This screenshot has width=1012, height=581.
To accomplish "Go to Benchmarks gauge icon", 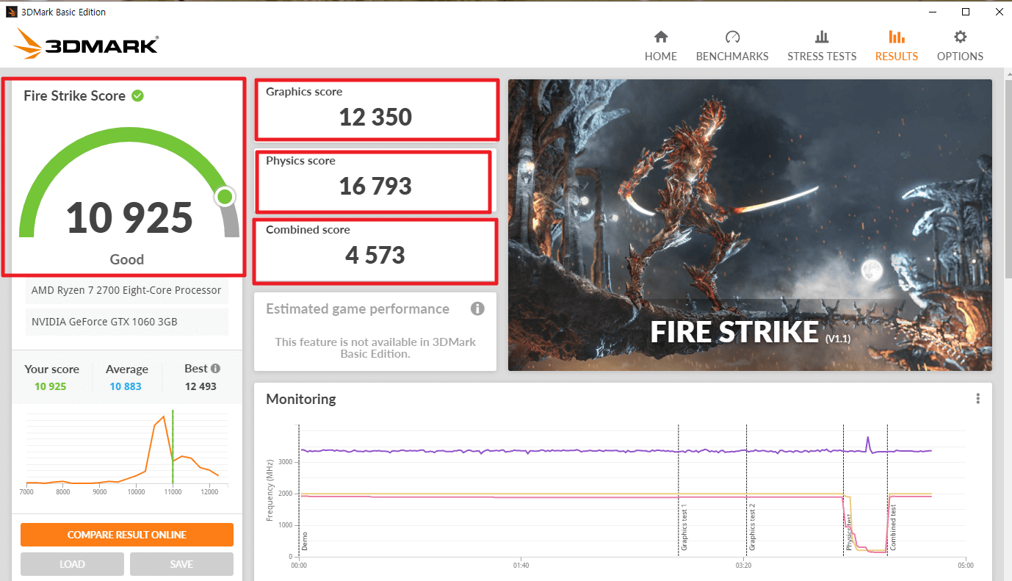I will coord(732,37).
